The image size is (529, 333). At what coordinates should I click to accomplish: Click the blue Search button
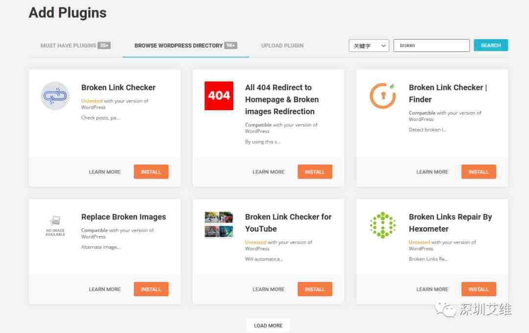tap(490, 45)
